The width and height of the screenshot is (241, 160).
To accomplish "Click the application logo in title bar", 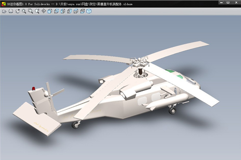I will pyautogui.click(x=3, y=4).
